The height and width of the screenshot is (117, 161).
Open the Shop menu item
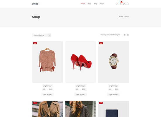90,4
